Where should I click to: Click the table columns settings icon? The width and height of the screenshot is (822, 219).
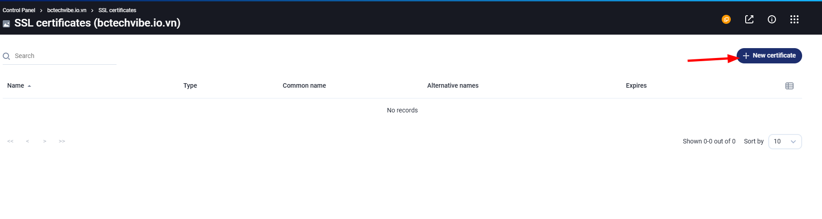(x=789, y=86)
